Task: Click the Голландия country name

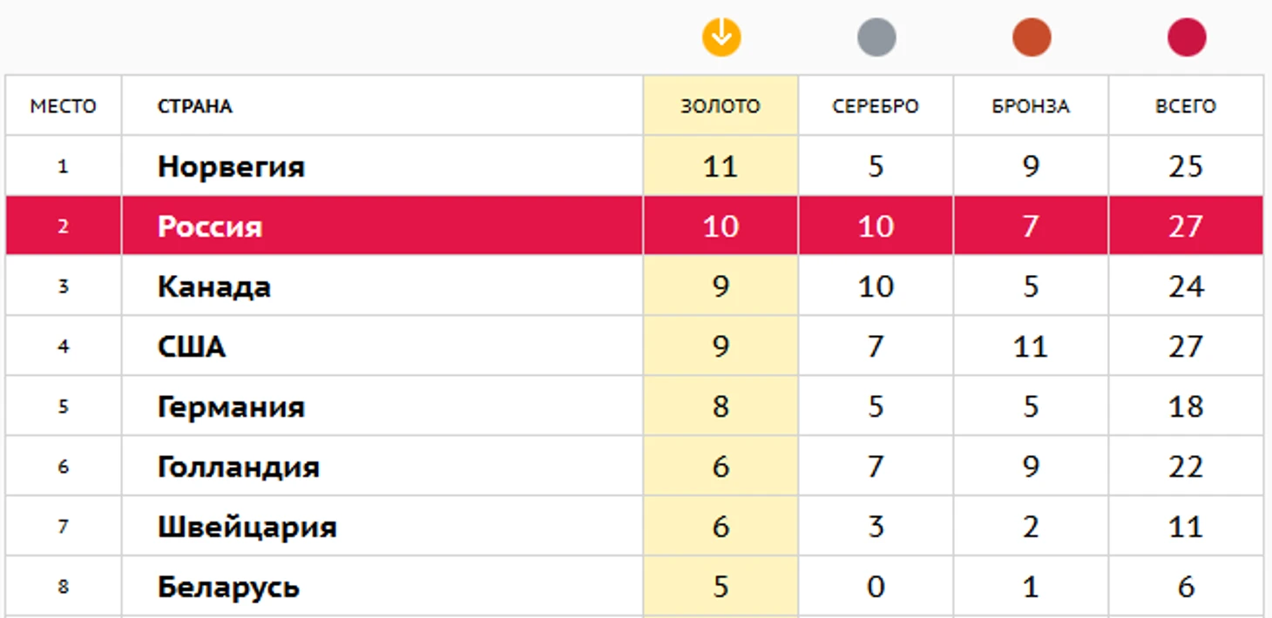Action: [239, 467]
